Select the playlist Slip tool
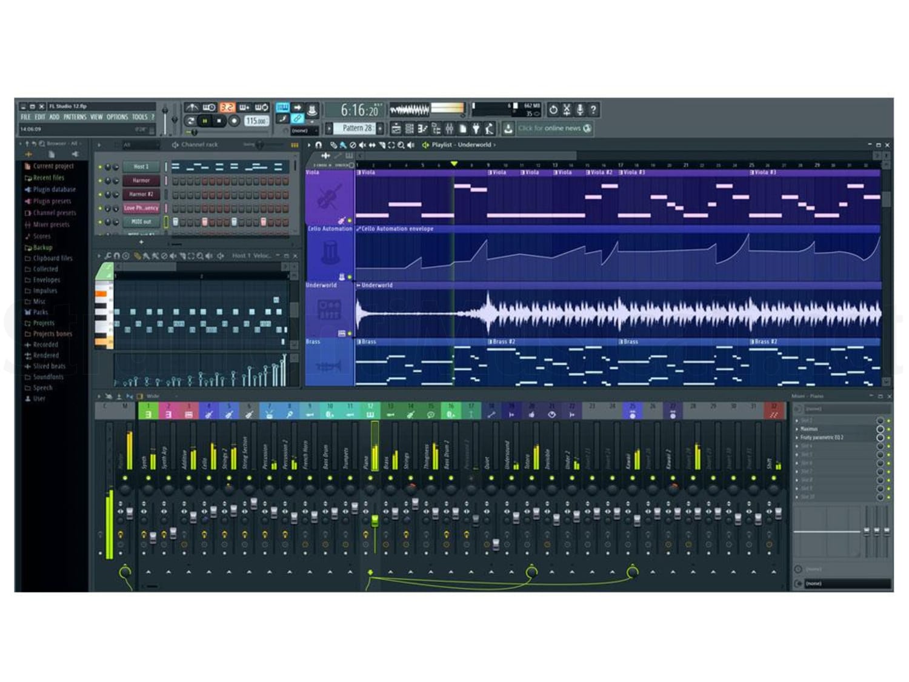 point(372,145)
